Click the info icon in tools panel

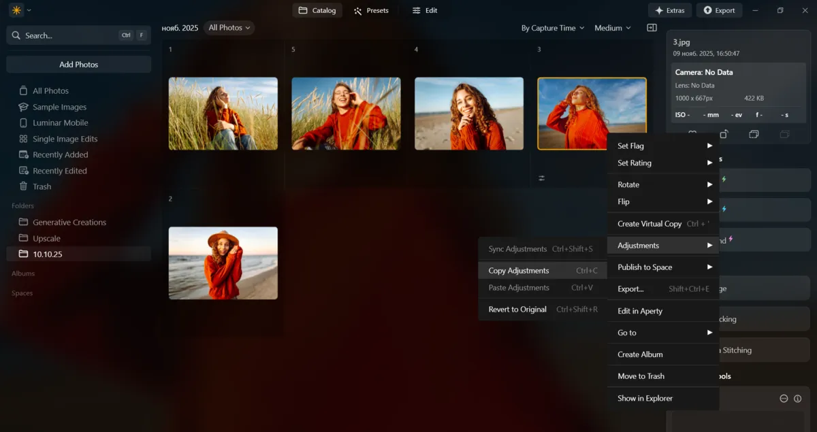(x=797, y=399)
